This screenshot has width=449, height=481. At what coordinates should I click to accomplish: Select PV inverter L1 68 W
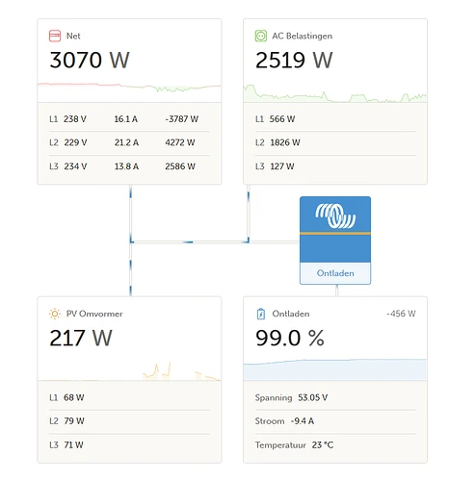coord(73,397)
